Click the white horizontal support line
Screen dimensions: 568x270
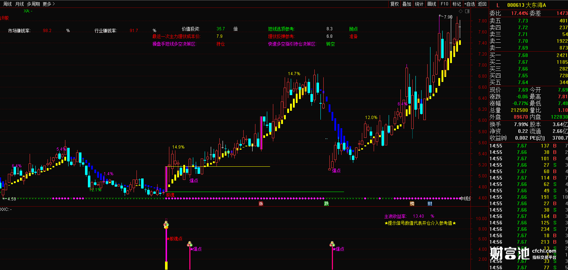pyautogui.click(x=218, y=166)
